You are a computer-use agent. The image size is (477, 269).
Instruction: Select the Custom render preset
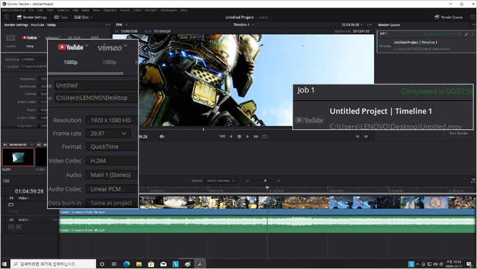click(x=11, y=41)
